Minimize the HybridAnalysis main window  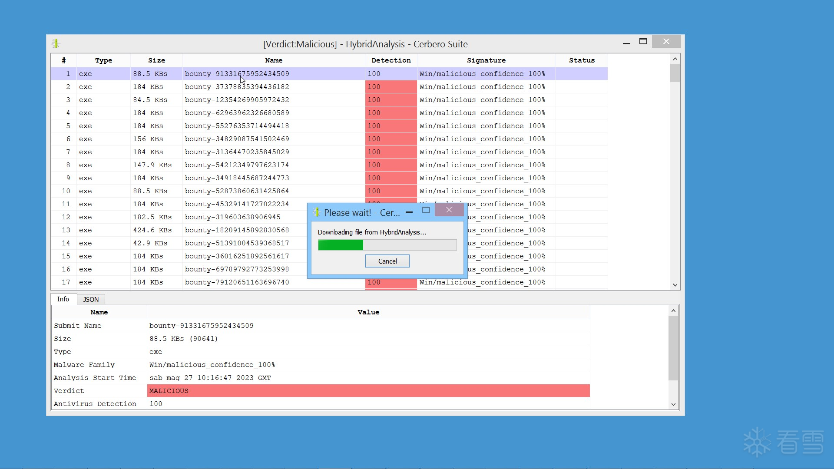tap(626, 43)
